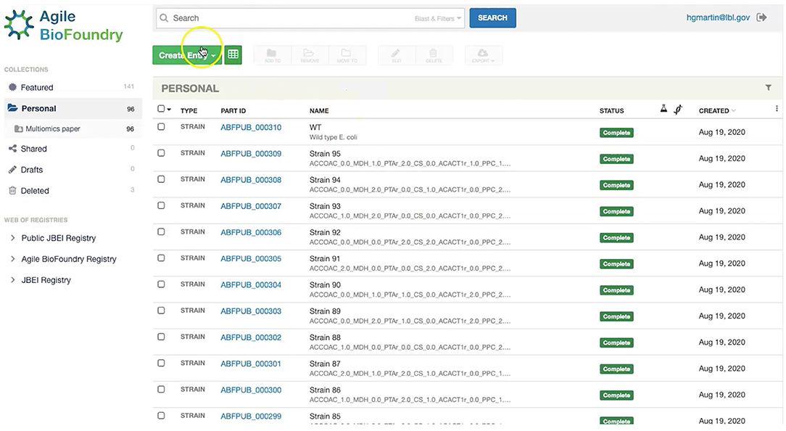Open part ABFPUB_000301 link
786x431 pixels.
[251, 364]
